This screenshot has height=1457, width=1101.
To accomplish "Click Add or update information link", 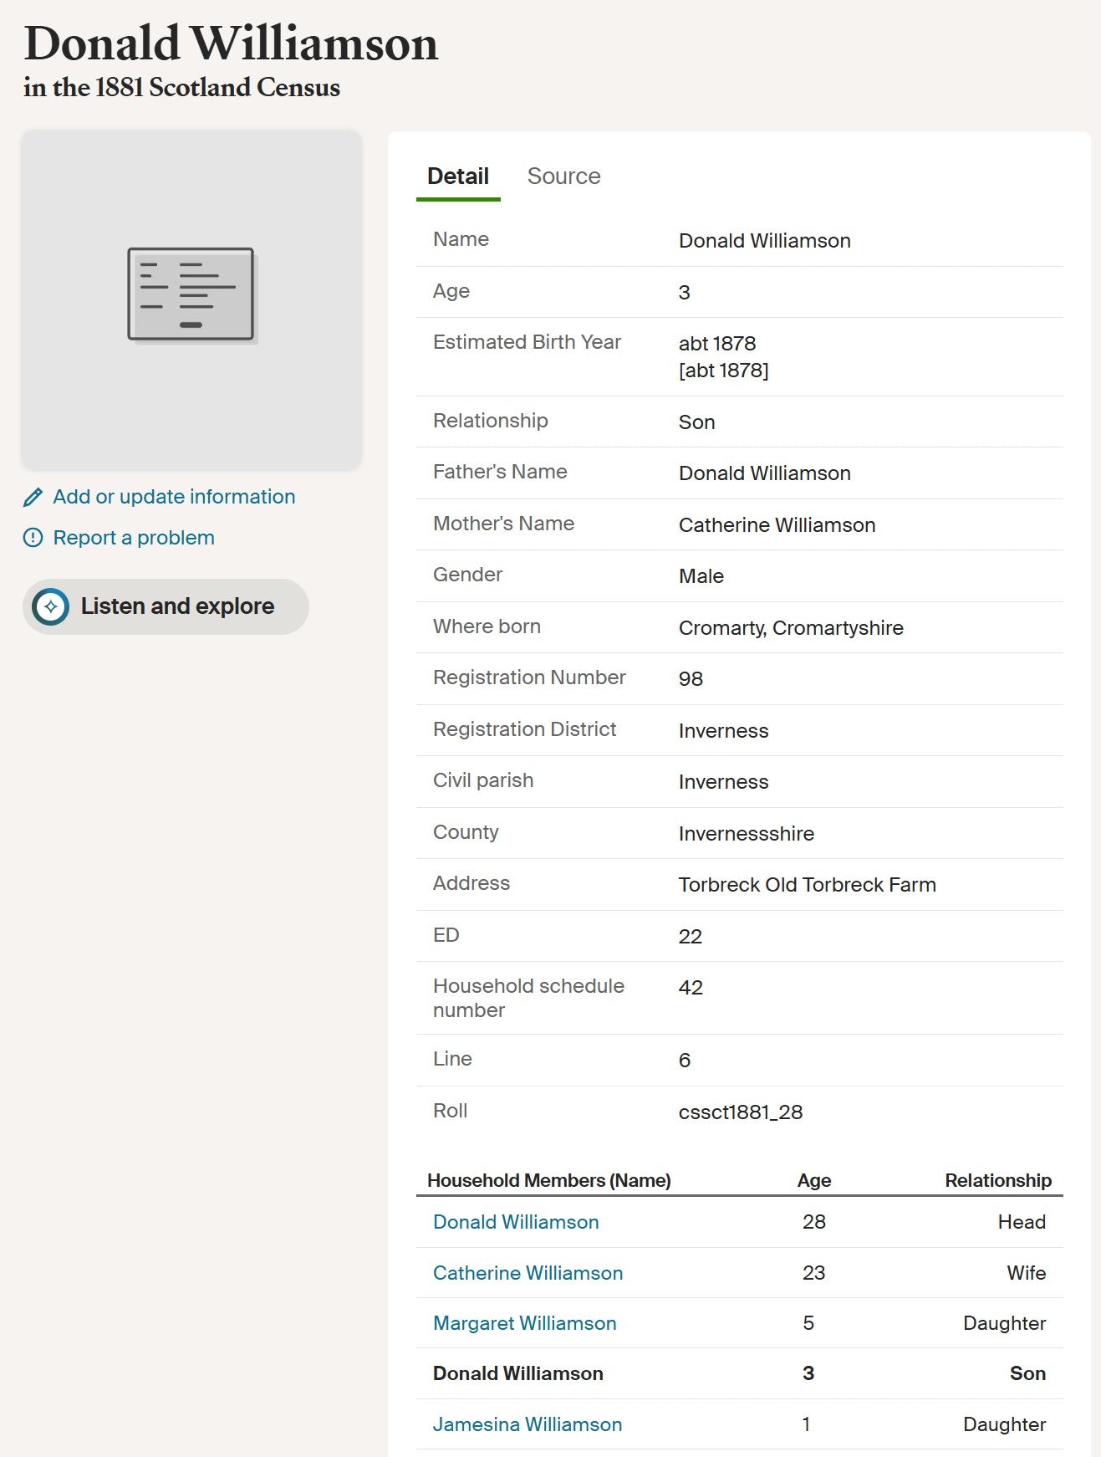I will click(174, 497).
